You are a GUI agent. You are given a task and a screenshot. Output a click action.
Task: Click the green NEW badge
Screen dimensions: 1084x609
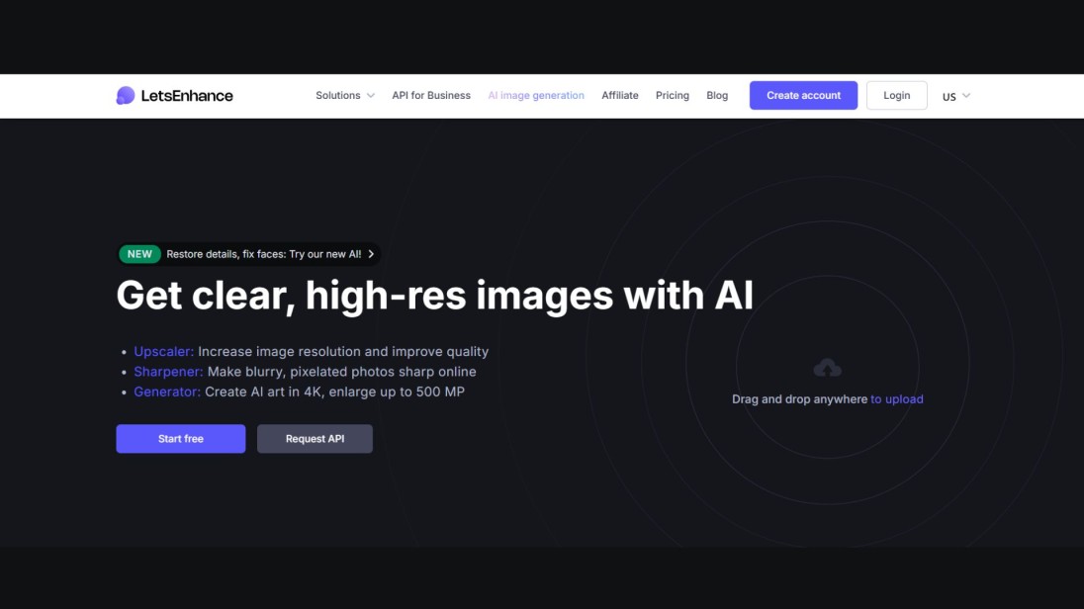139,254
